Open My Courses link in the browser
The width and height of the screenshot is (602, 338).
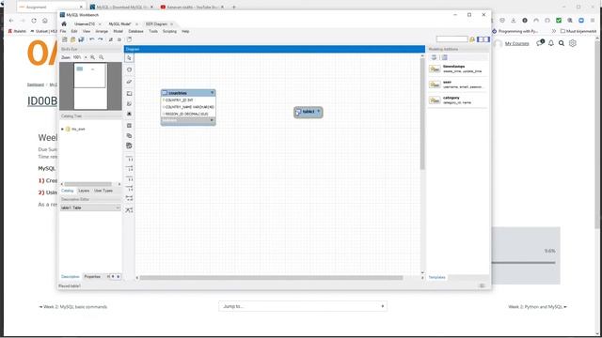pyautogui.click(x=516, y=44)
